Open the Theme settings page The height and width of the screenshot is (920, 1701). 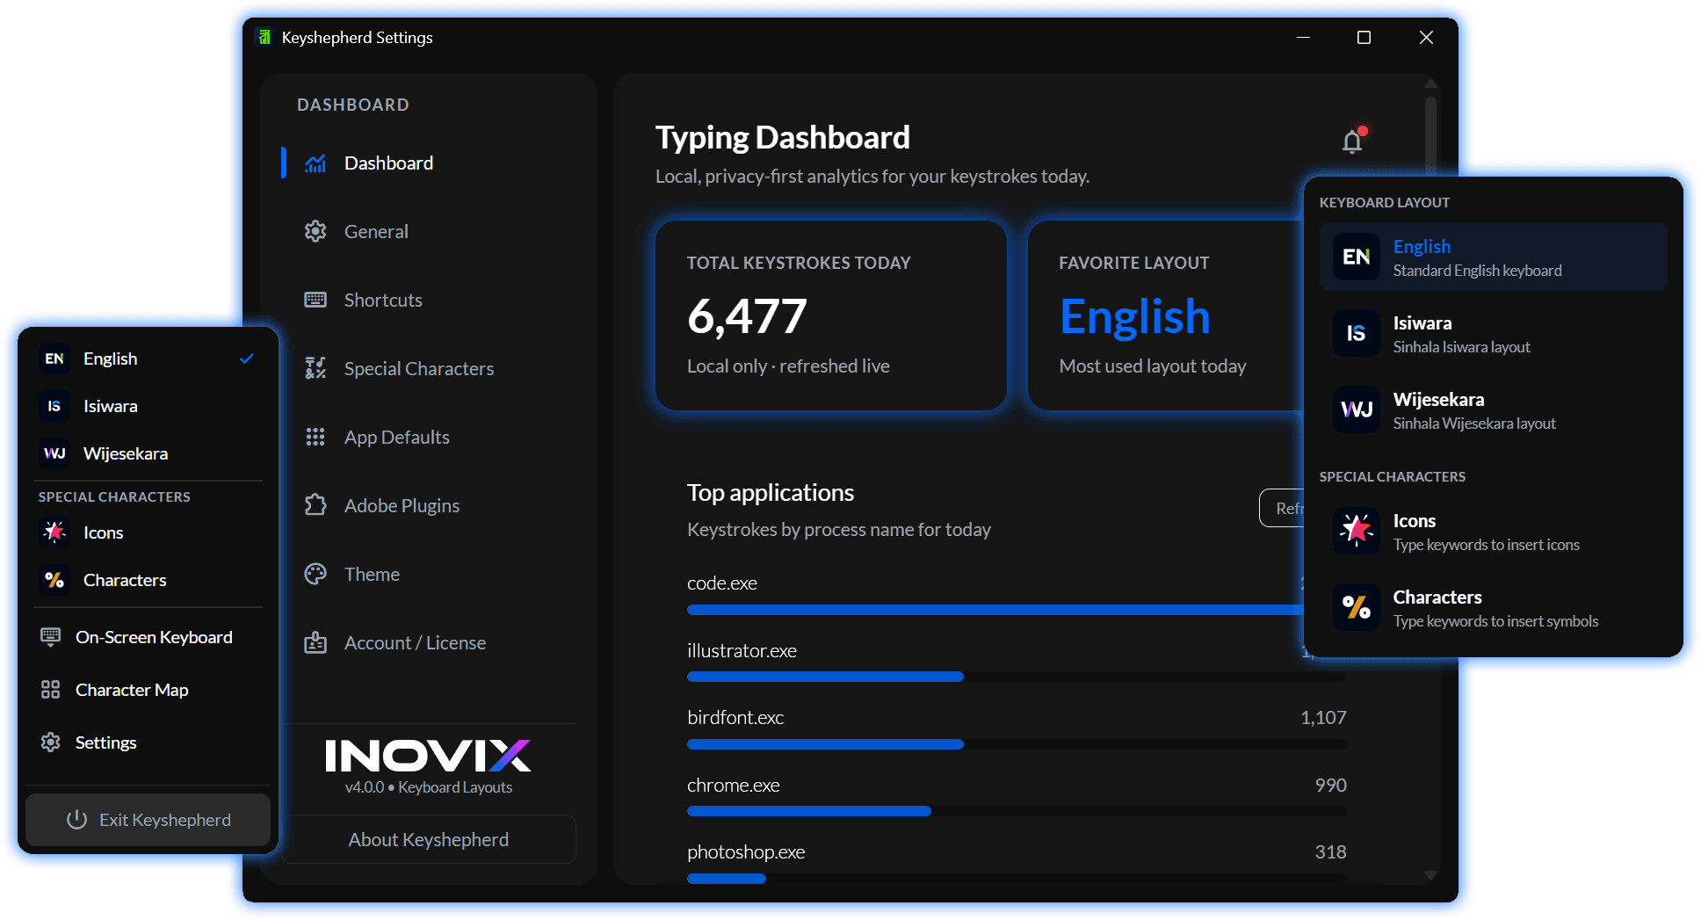coord(429,574)
